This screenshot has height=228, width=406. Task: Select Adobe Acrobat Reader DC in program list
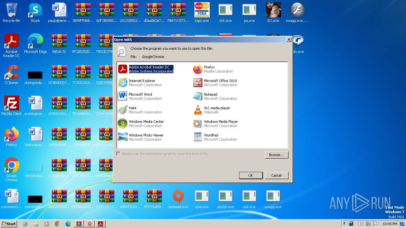point(146,69)
